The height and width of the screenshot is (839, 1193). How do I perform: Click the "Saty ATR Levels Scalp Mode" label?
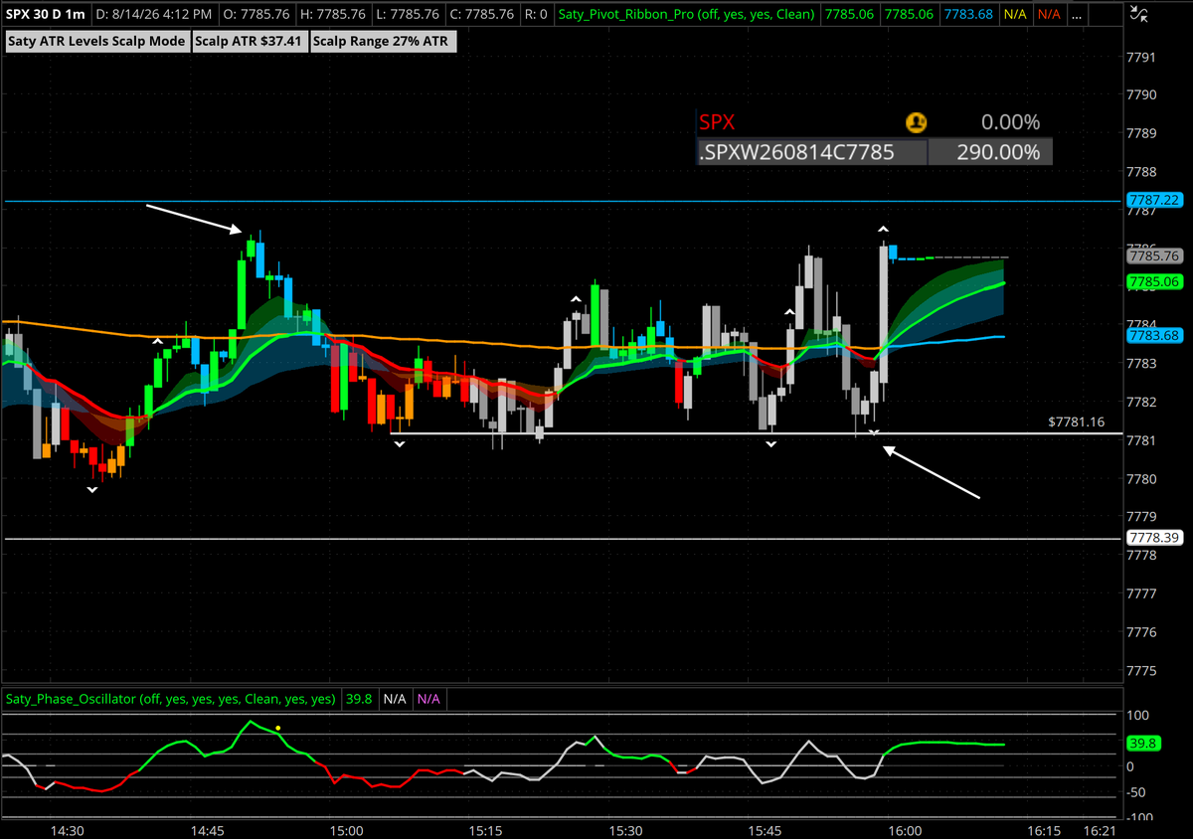[96, 41]
